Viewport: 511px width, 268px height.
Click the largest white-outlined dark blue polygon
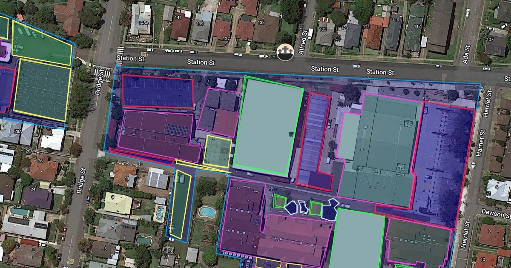coord(329,210)
